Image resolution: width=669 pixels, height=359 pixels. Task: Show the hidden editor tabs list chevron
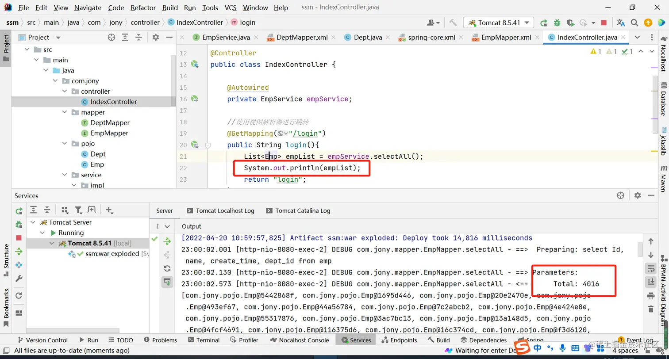tap(637, 38)
